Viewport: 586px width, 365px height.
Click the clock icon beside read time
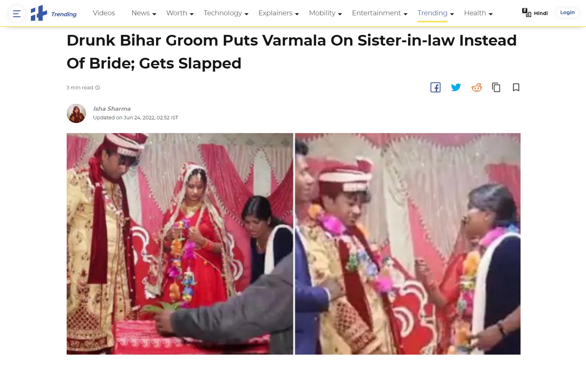(x=98, y=88)
